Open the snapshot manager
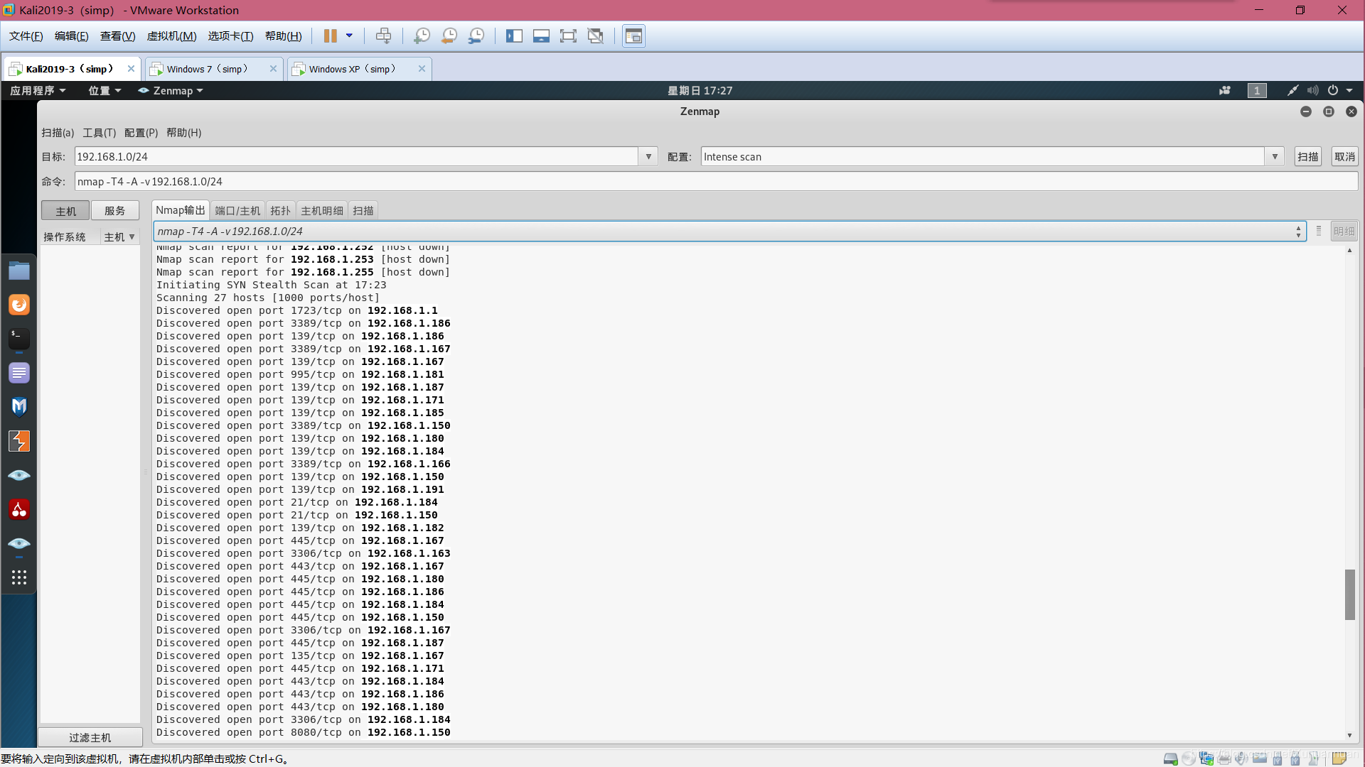The image size is (1365, 767). [476, 36]
